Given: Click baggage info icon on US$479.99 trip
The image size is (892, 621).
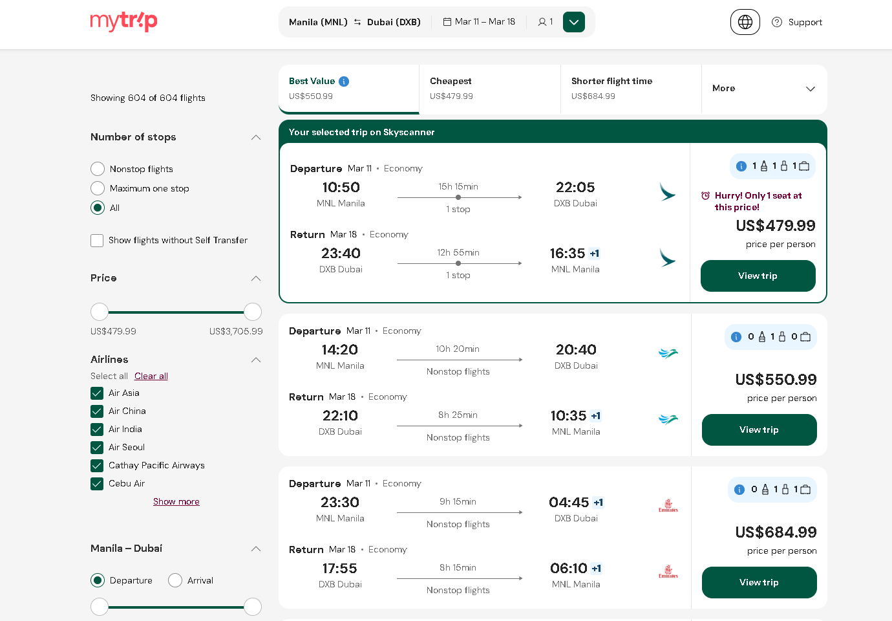Looking at the screenshot, I should 741,166.
